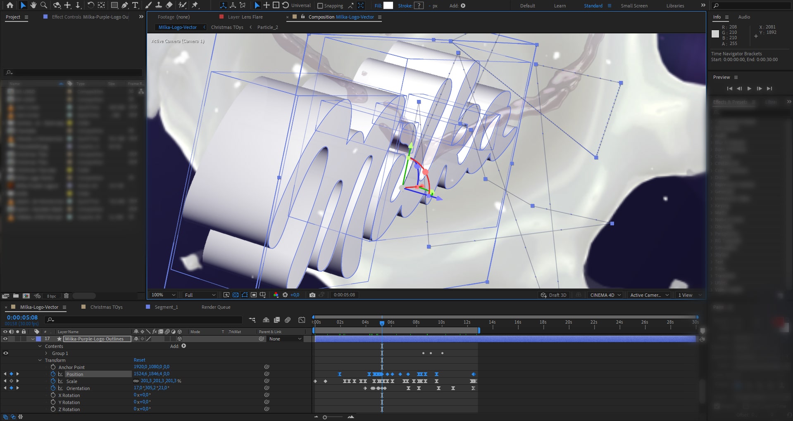793x421 pixels.
Task: Toggle the 3D layer switch for layer 17
Action: coord(179,339)
